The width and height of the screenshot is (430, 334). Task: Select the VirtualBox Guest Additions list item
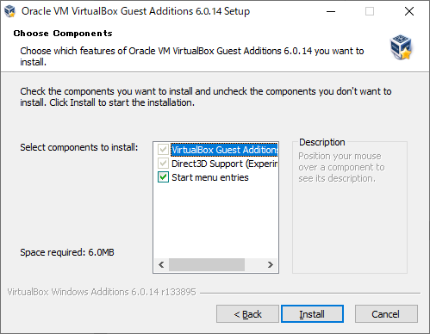[x=224, y=150]
